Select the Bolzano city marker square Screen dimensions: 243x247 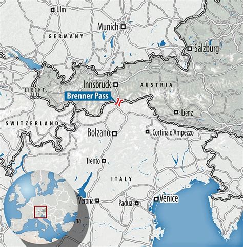[x=114, y=134]
